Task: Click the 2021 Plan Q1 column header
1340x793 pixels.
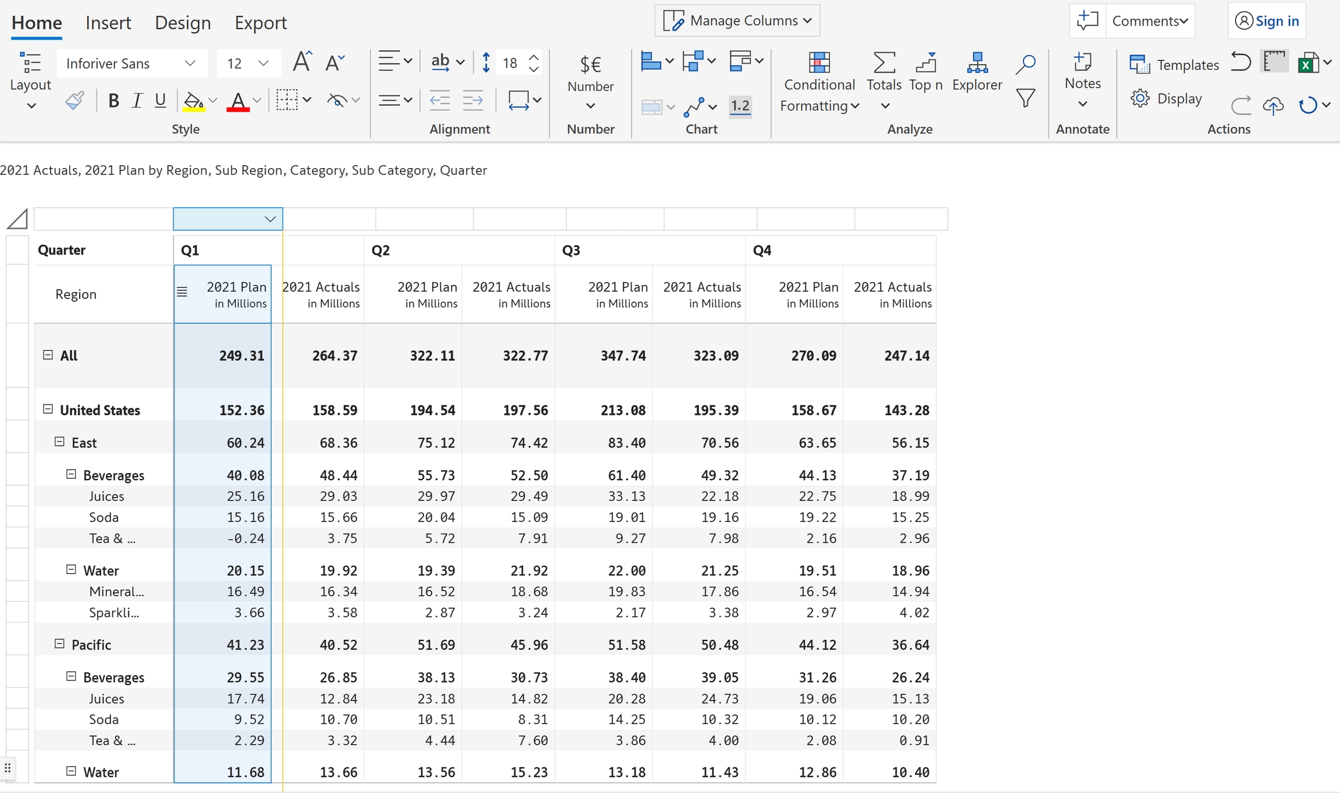Action: (236, 294)
